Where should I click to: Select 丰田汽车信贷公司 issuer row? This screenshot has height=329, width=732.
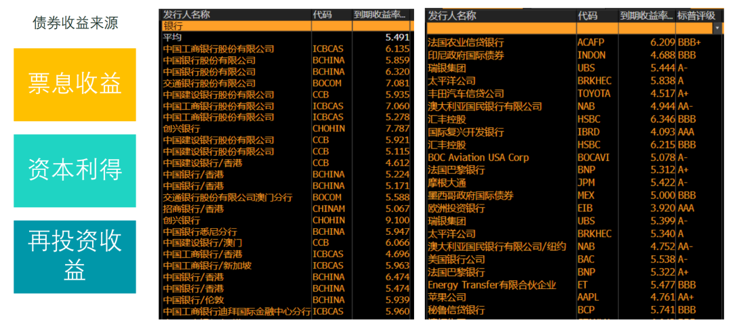click(573, 93)
